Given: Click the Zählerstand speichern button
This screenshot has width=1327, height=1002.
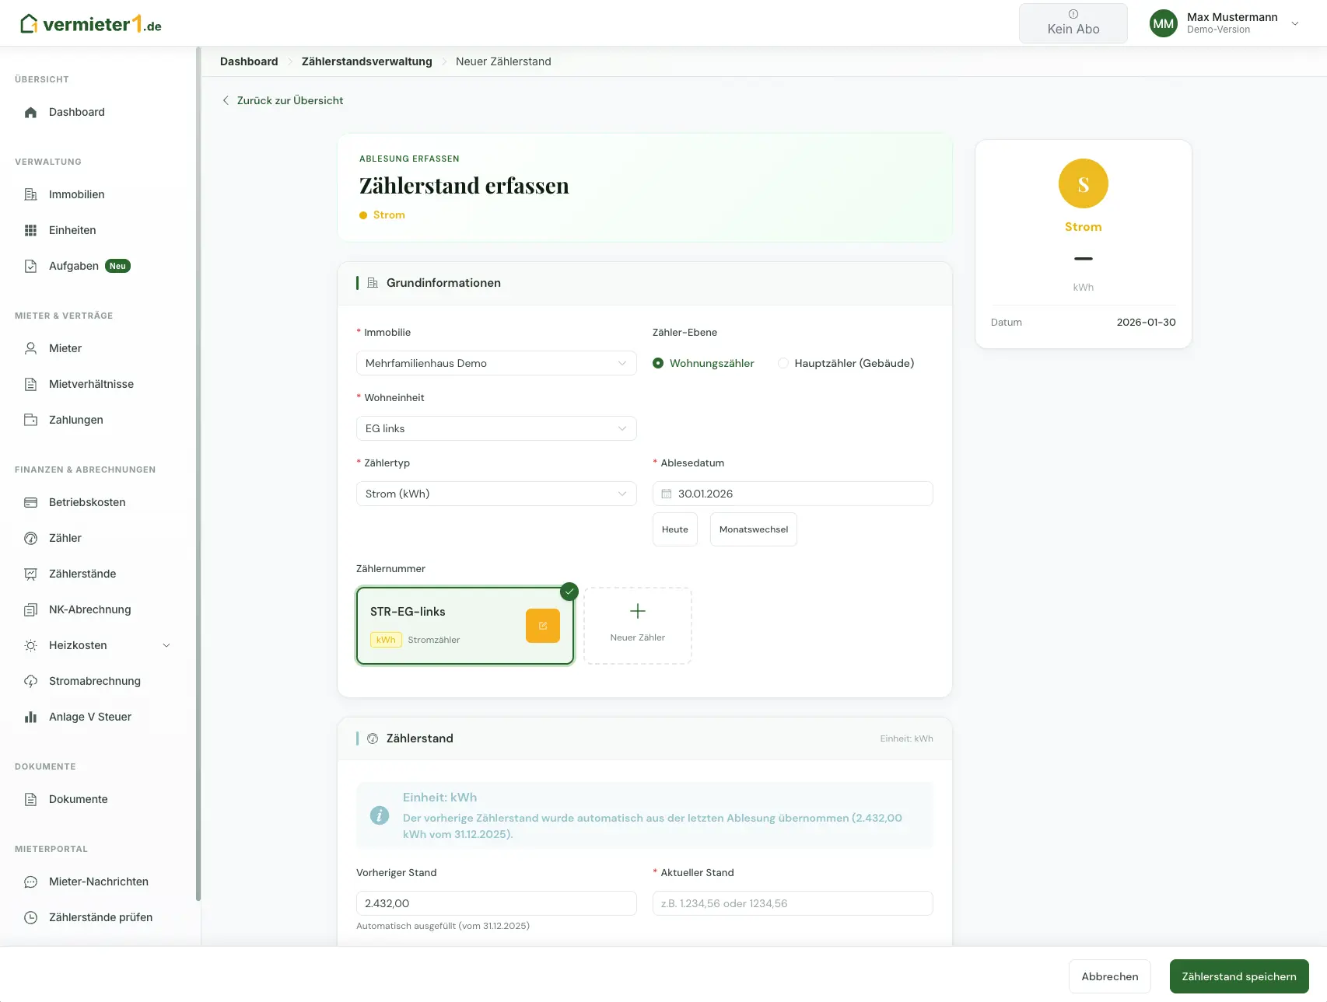Looking at the screenshot, I should [x=1239, y=976].
